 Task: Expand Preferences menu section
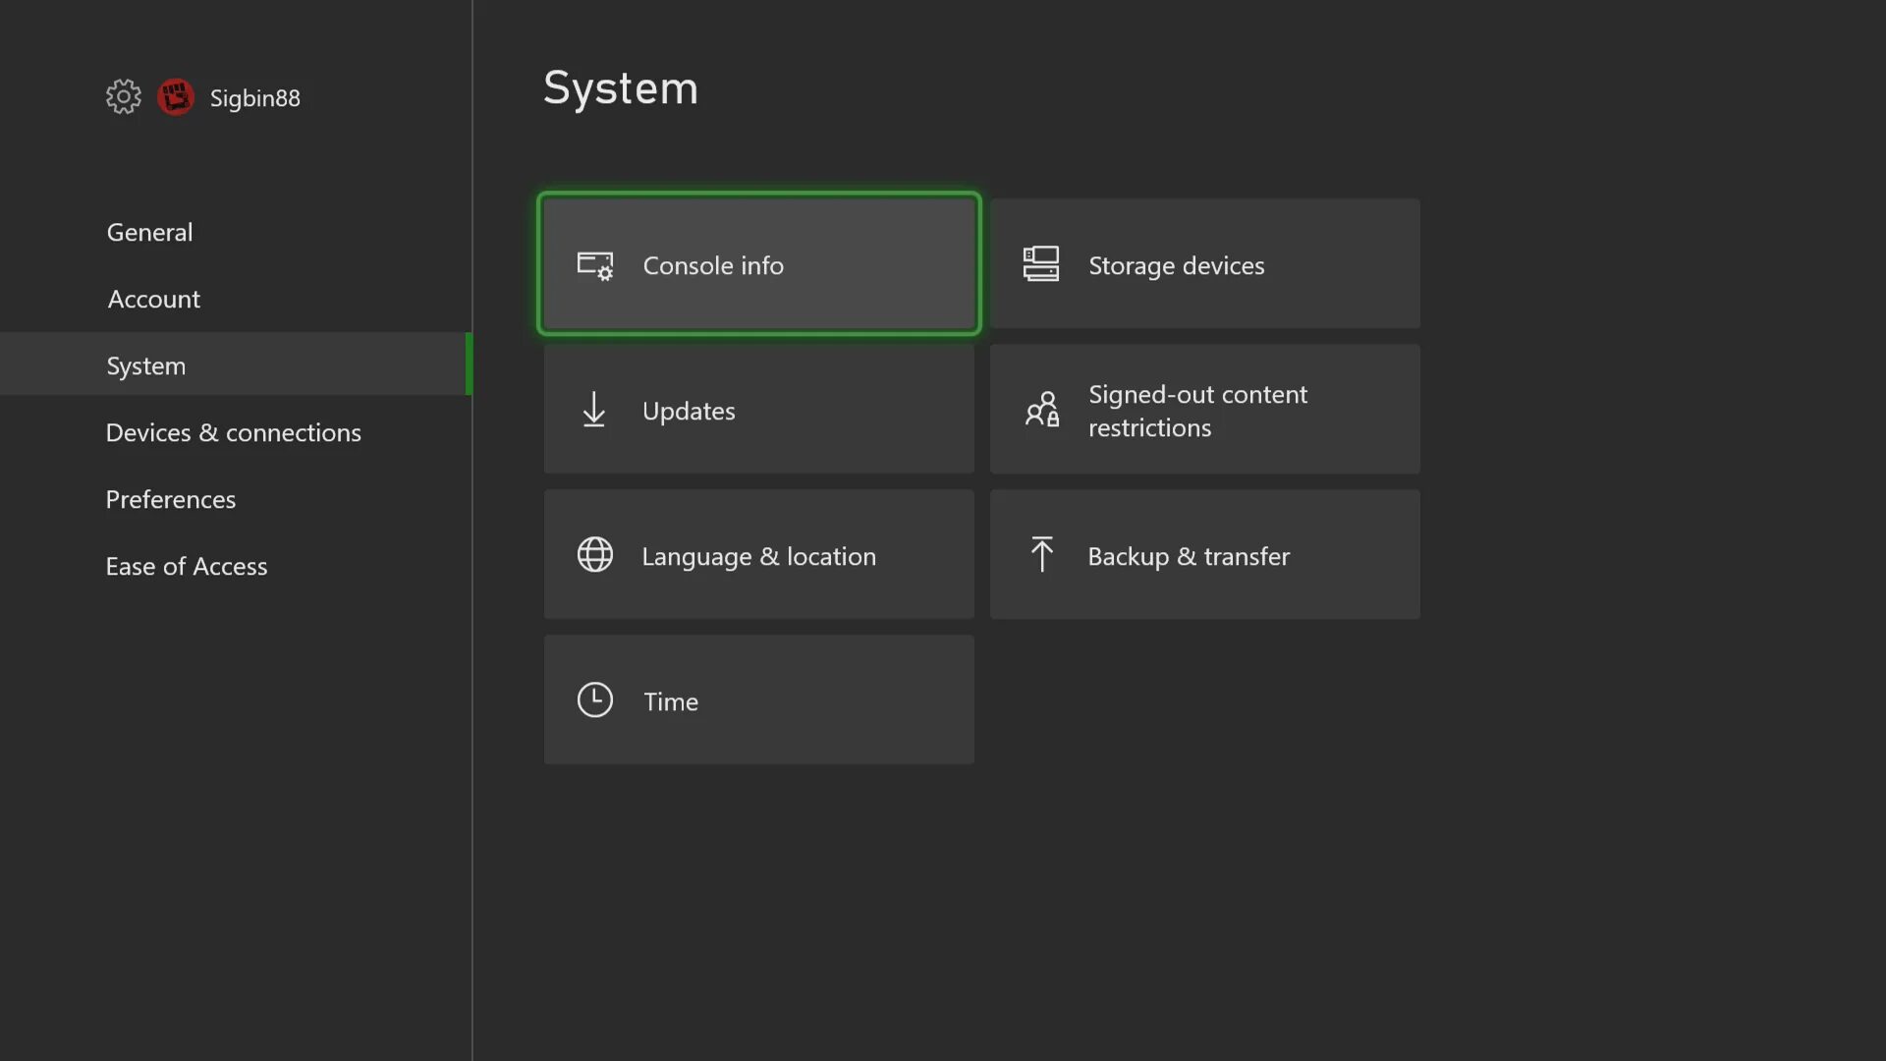click(171, 499)
